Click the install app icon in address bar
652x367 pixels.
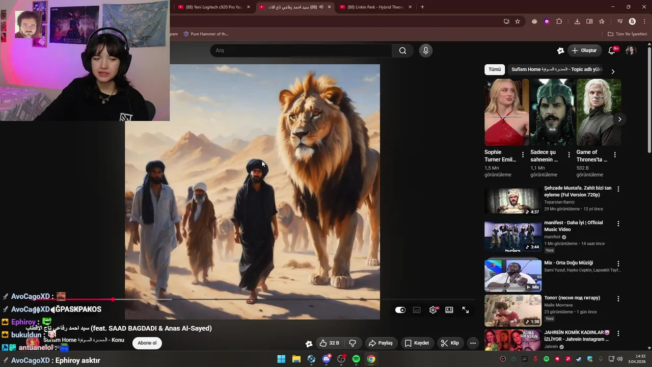(x=506, y=21)
